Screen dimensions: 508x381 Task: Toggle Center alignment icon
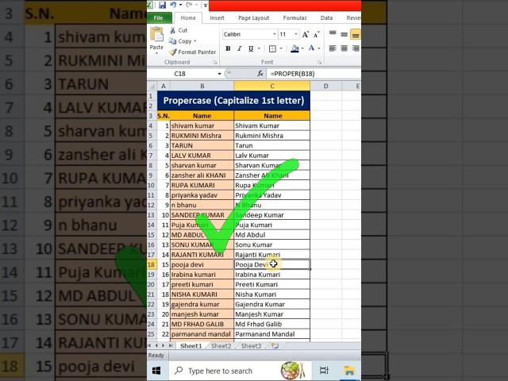point(344,48)
